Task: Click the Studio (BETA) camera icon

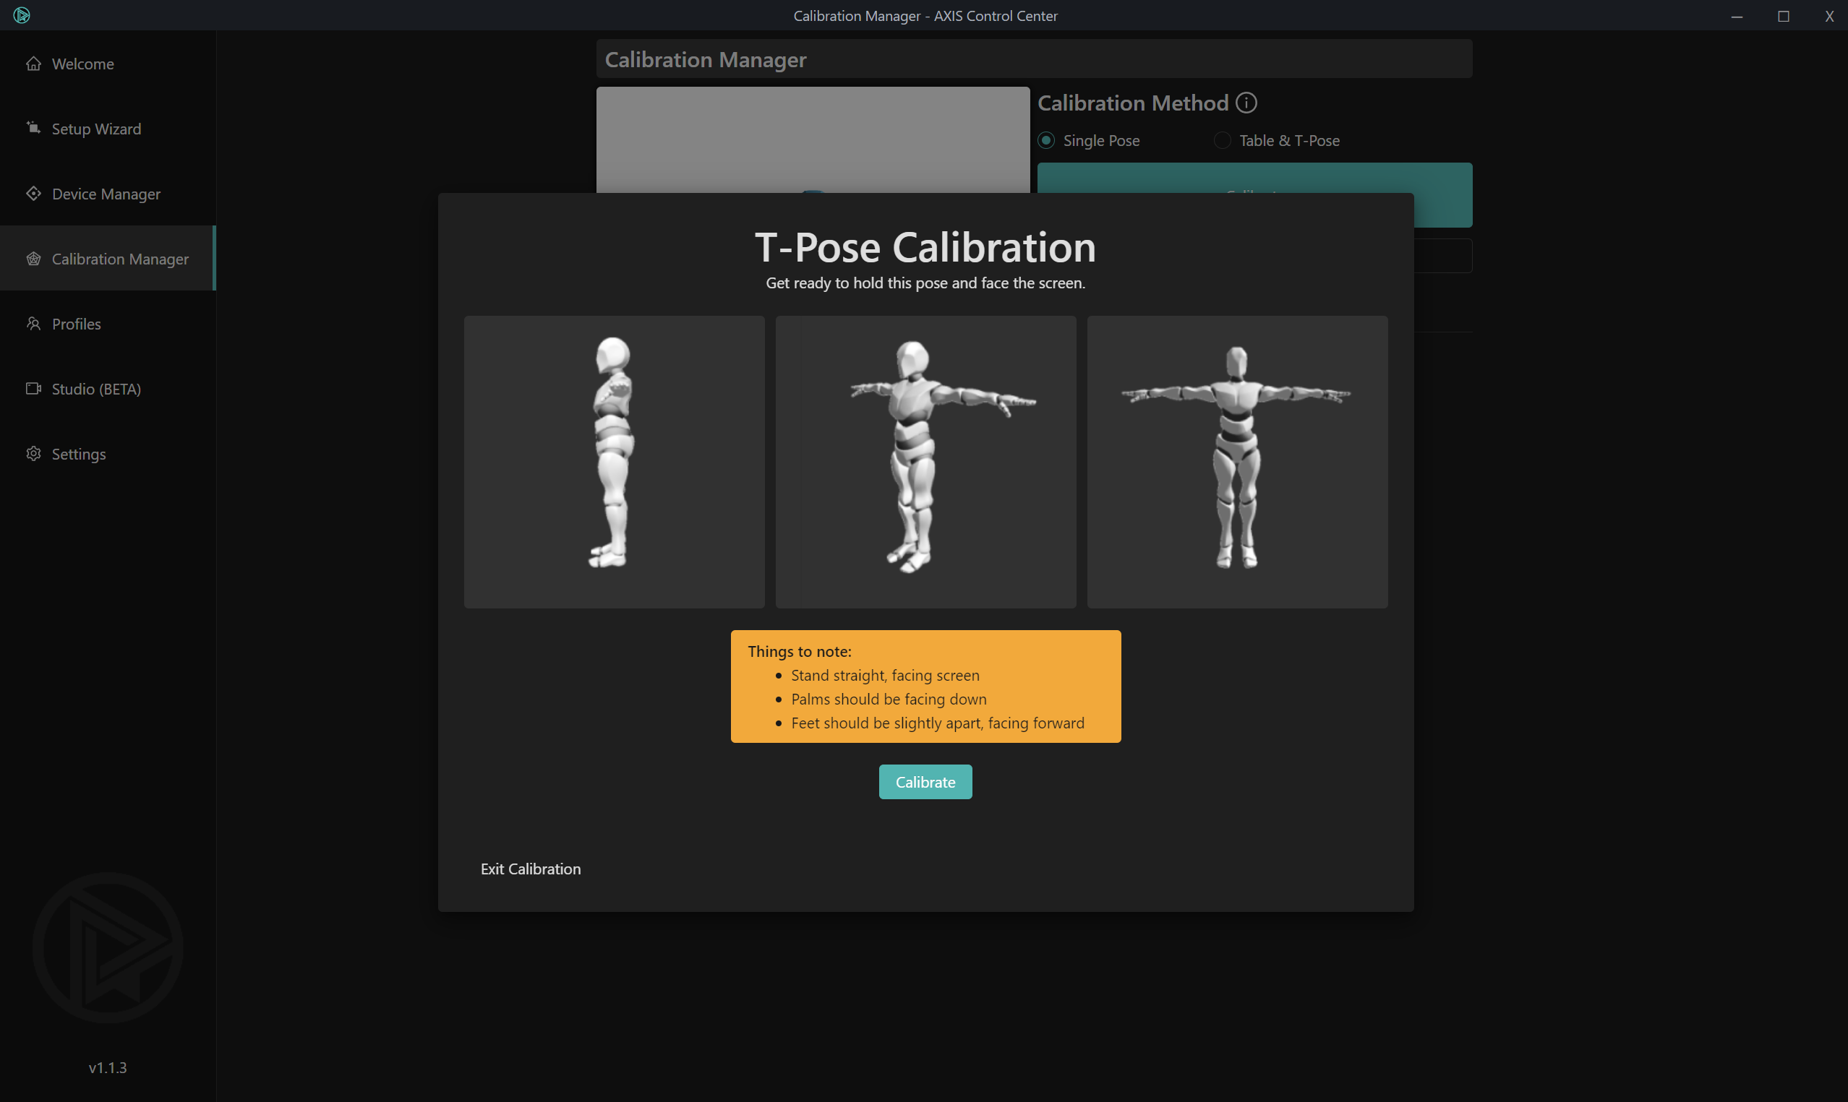Action: coord(33,388)
